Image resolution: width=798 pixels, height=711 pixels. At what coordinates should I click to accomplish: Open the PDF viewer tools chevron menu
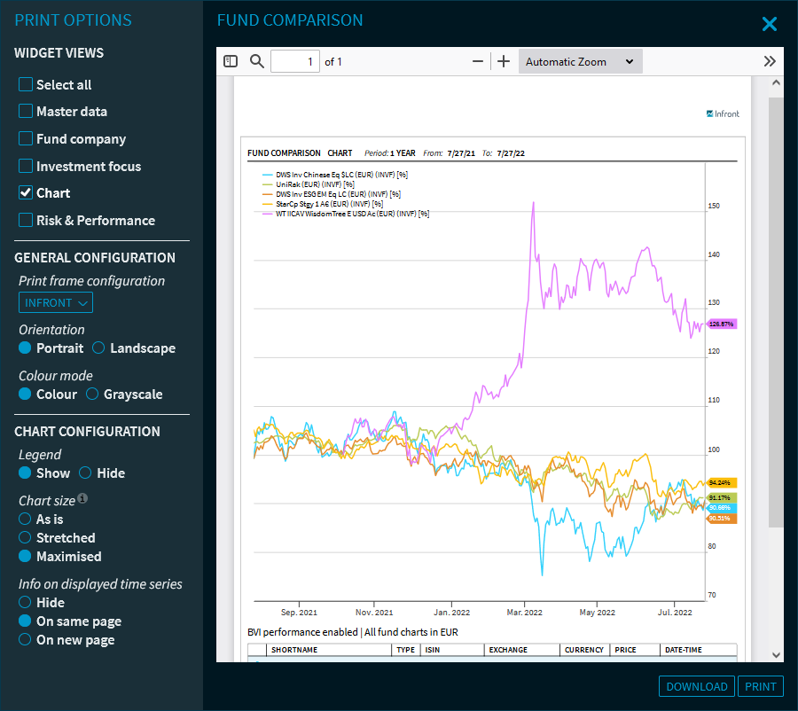point(769,62)
